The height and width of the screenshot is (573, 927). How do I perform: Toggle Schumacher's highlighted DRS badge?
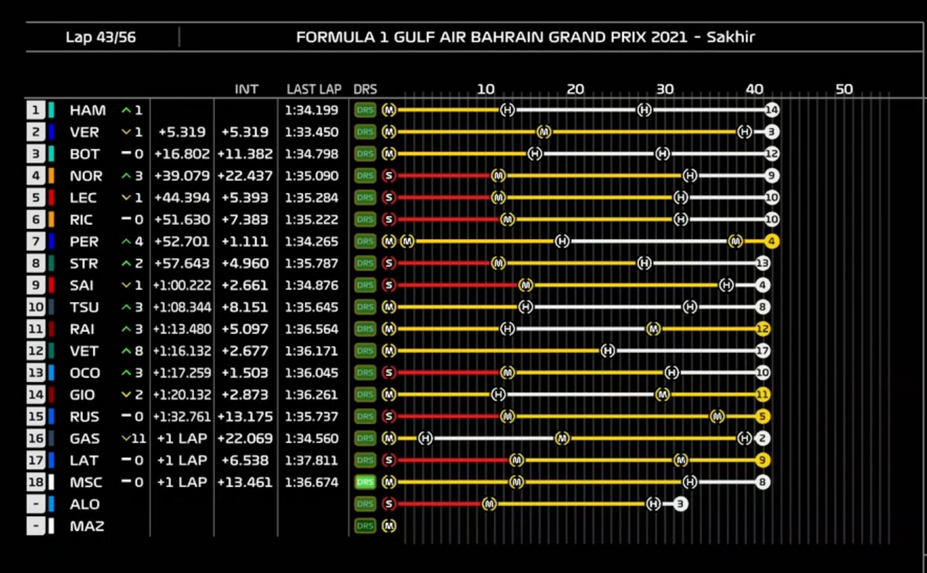click(365, 482)
